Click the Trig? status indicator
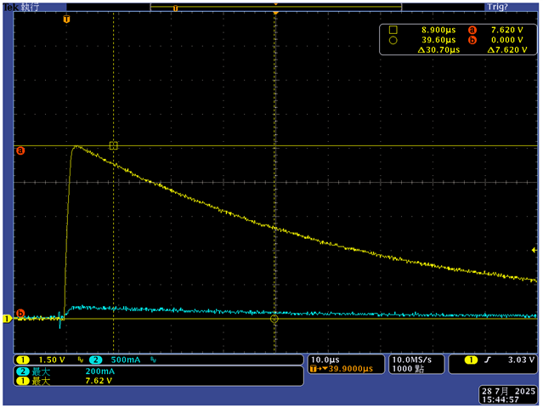The width and height of the screenshot is (543, 408). [497, 7]
